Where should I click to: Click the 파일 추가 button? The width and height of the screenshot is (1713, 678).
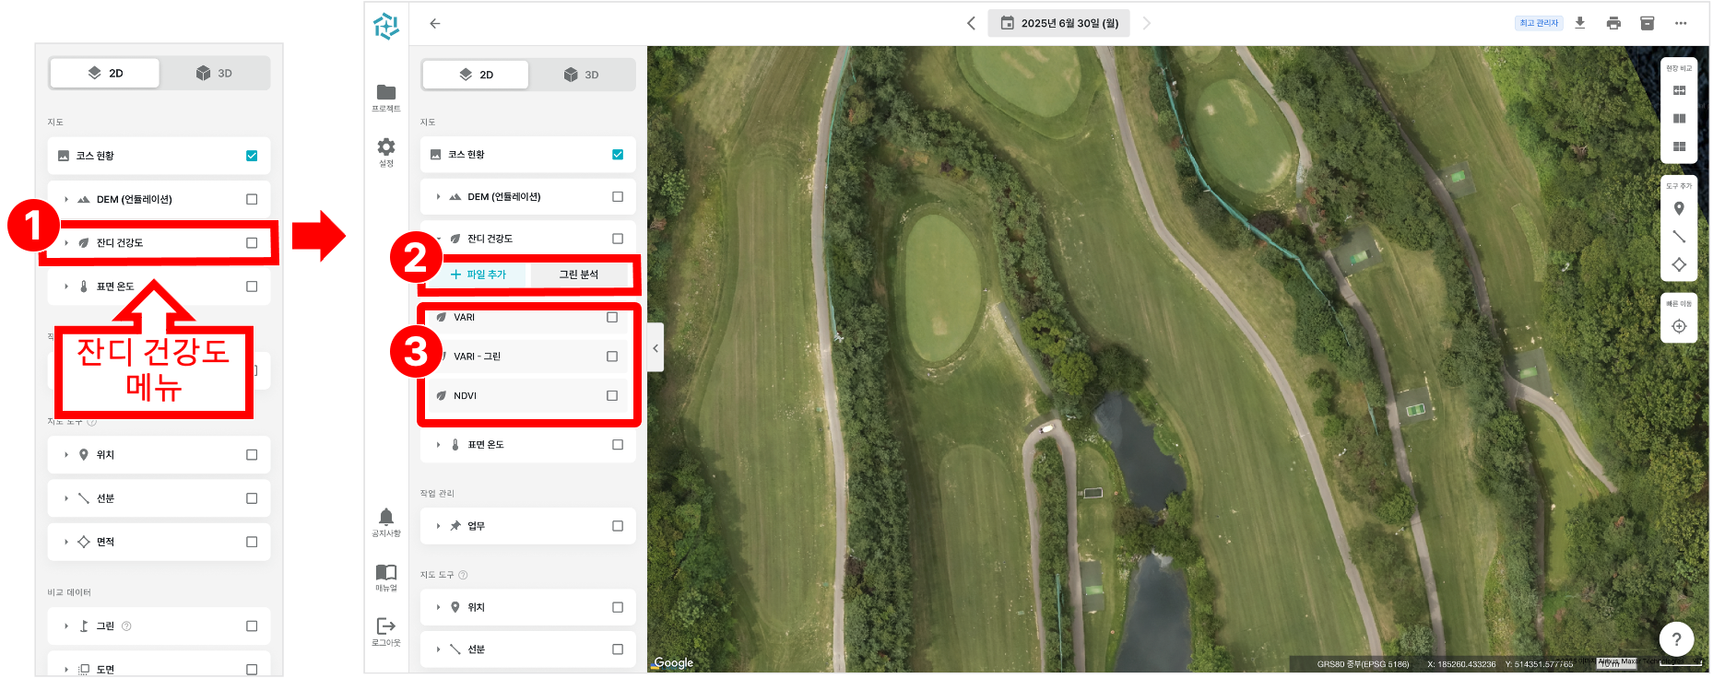[x=478, y=275]
